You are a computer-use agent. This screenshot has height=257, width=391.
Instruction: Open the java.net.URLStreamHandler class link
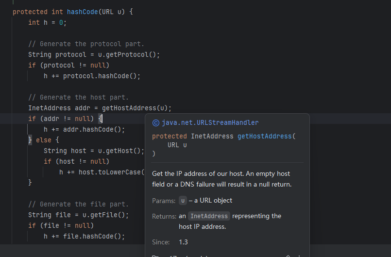(210, 122)
